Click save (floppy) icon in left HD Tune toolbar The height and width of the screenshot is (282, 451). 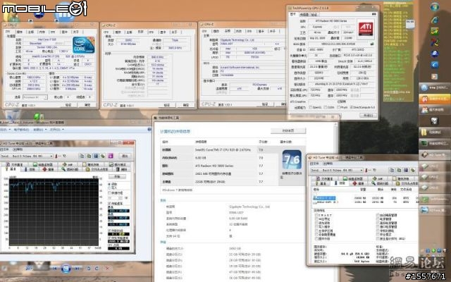96,156
